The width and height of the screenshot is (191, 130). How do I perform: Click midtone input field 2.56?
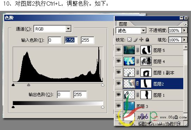point(71,40)
